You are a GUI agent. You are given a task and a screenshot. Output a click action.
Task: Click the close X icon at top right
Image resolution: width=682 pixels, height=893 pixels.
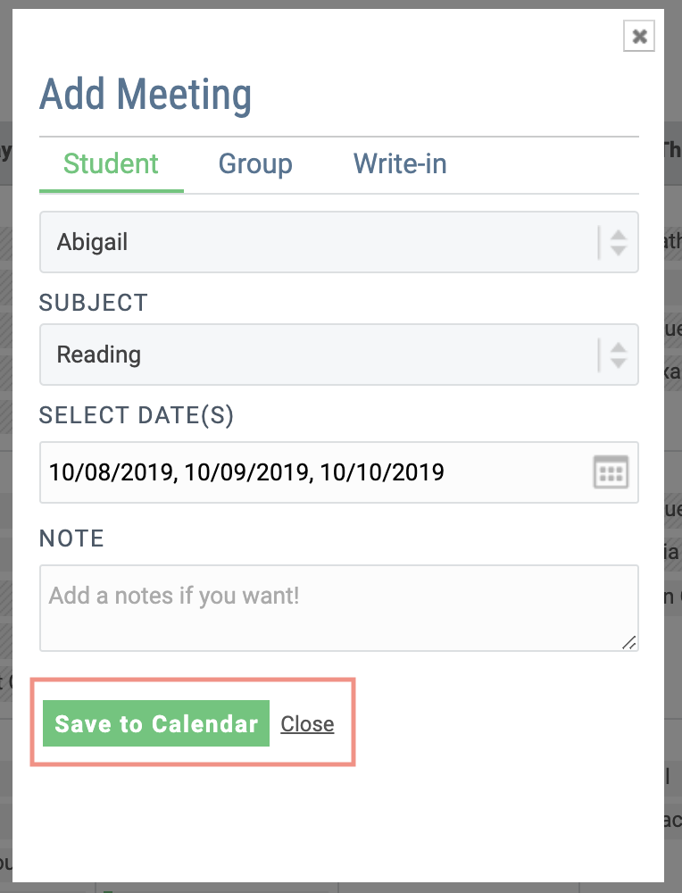coord(639,37)
